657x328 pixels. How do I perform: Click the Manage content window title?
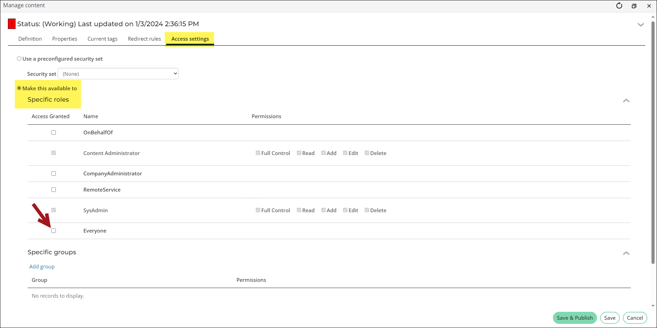[x=24, y=6]
